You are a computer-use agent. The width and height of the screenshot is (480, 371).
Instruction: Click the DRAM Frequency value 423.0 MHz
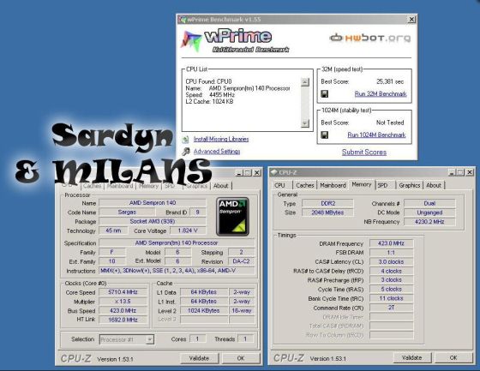tap(392, 243)
